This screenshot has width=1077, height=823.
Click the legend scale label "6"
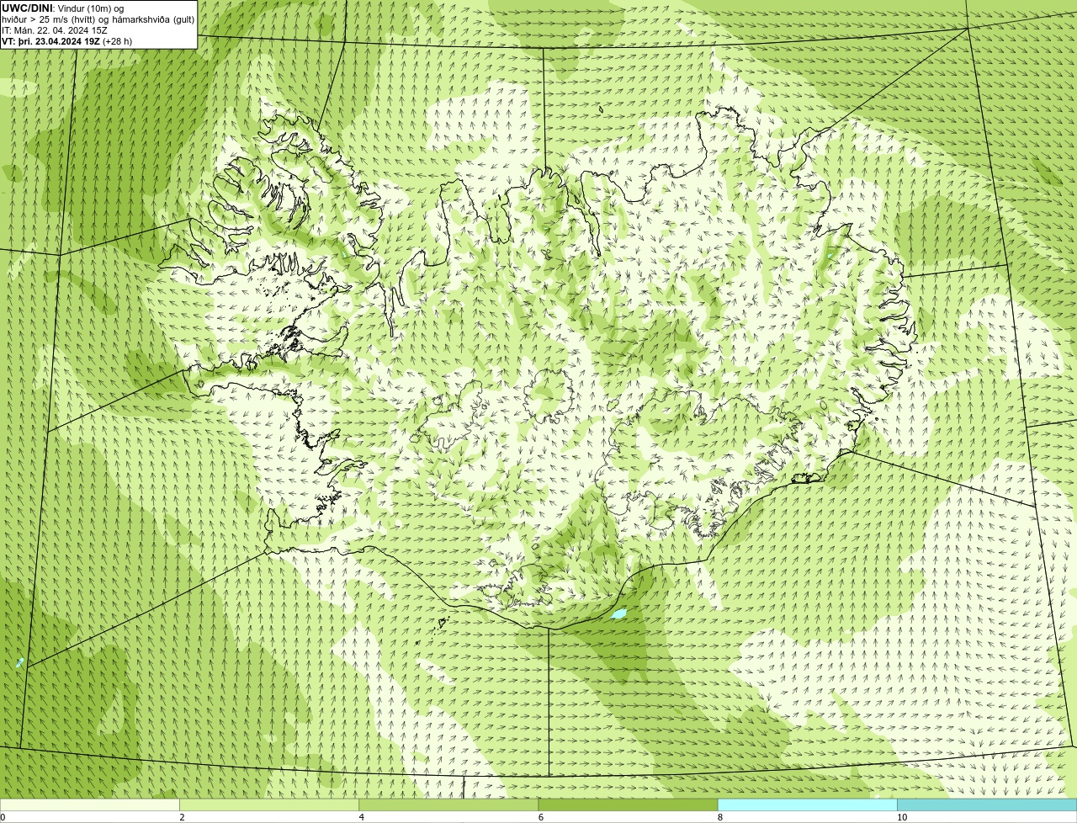(x=541, y=817)
